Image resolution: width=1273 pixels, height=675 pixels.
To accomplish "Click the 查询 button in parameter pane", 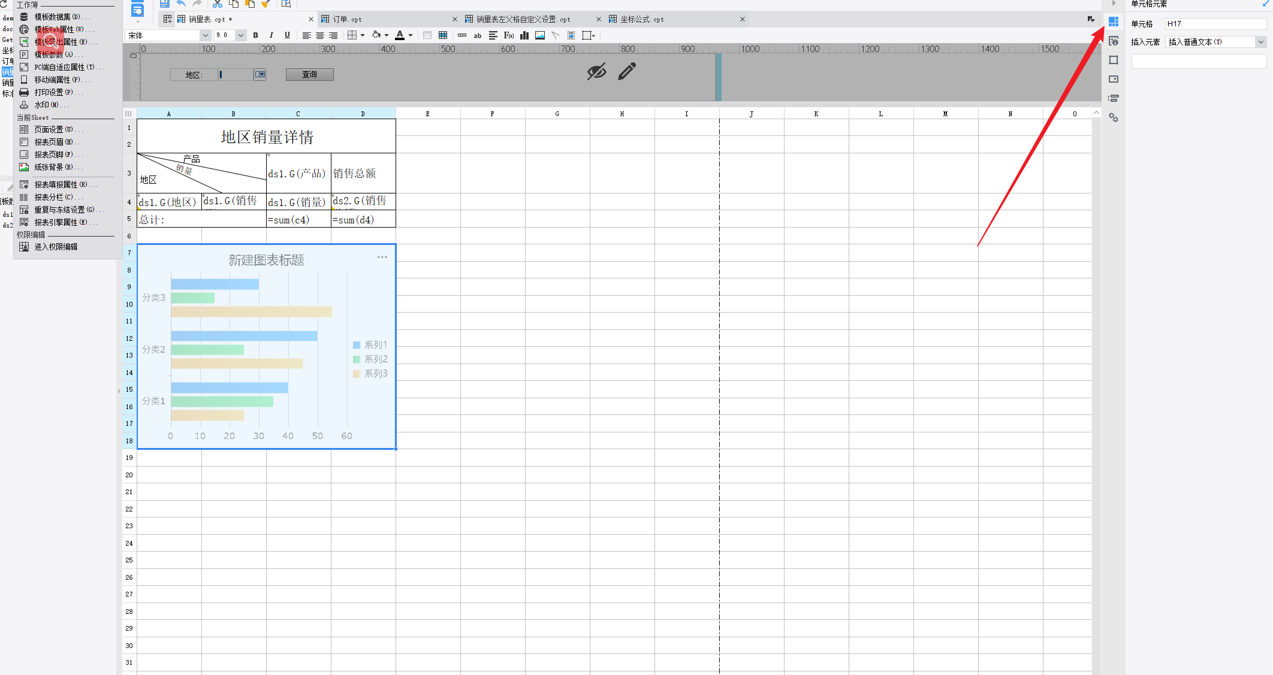I will (x=309, y=74).
